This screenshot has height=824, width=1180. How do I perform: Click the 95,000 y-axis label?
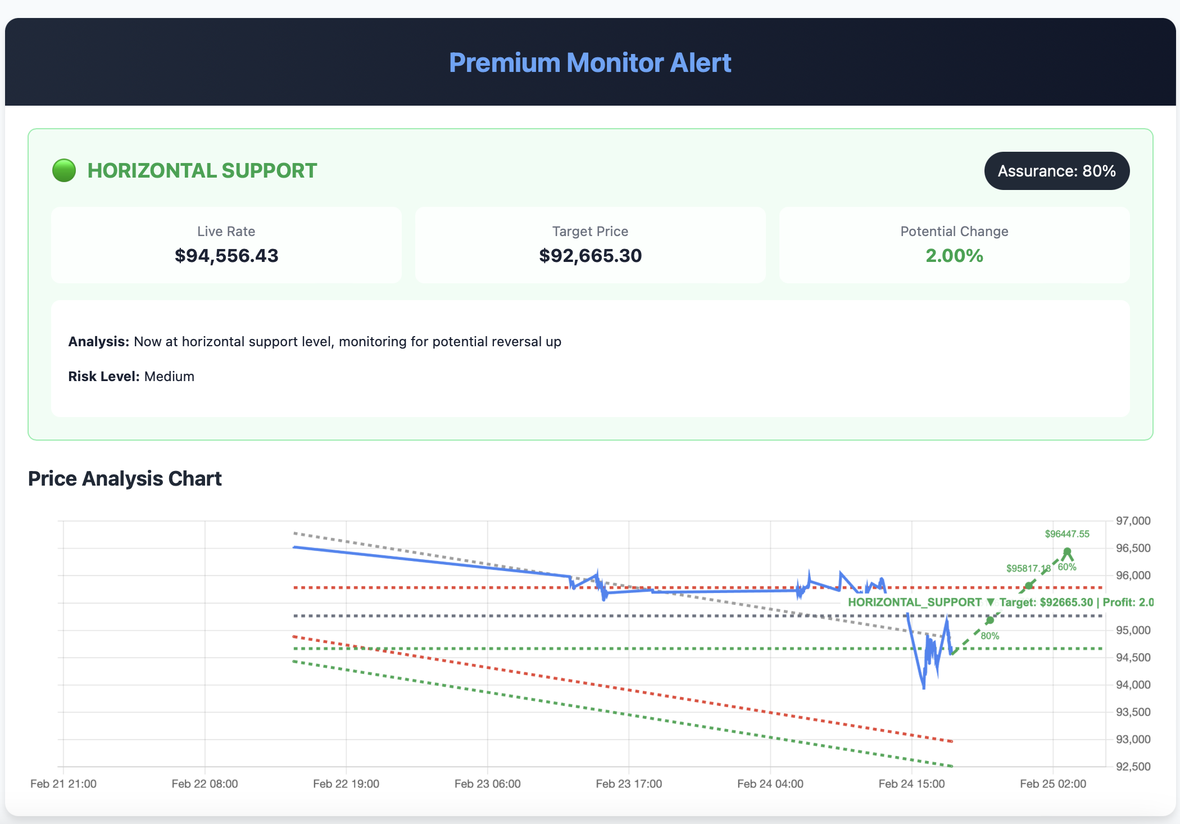pyautogui.click(x=1133, y=630)
